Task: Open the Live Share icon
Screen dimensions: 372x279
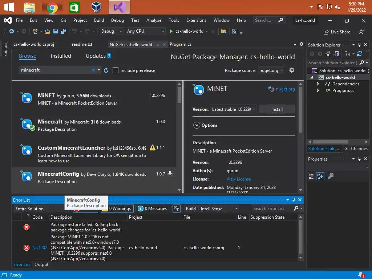Action: pyautogui.click(x=326, y=32)
